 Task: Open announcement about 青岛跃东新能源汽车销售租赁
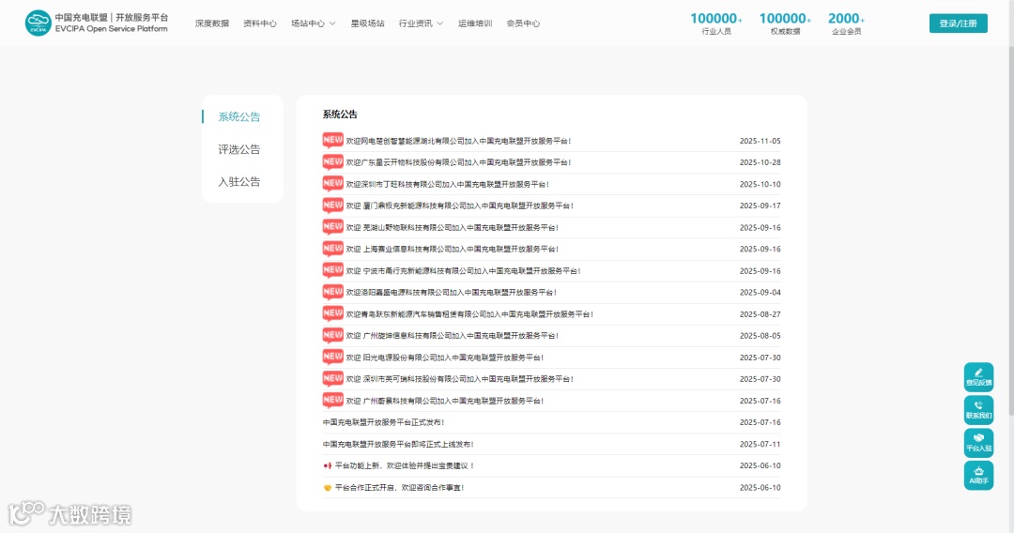point(469,314)
